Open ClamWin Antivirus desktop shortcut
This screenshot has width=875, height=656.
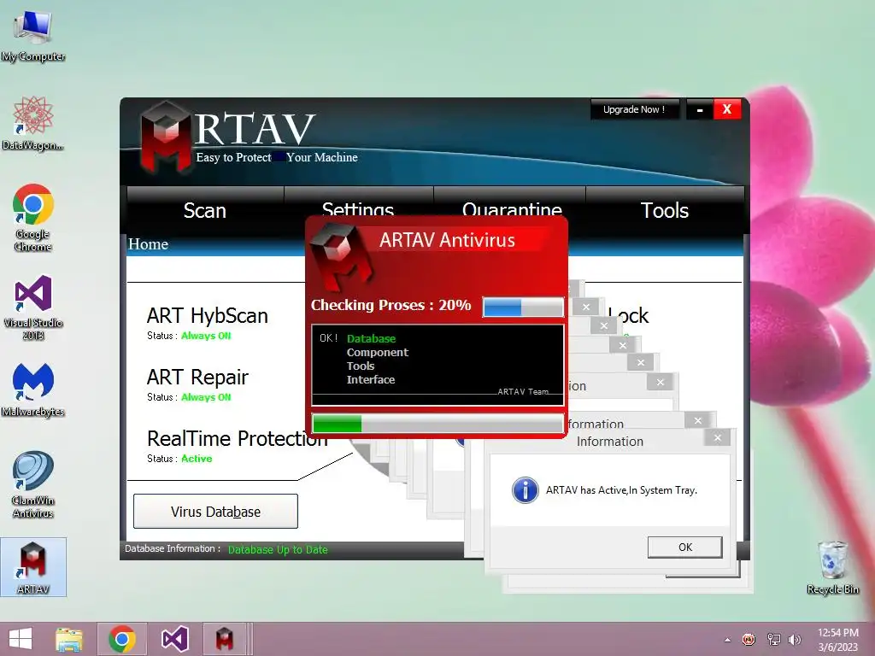click(x=33, y=484)
